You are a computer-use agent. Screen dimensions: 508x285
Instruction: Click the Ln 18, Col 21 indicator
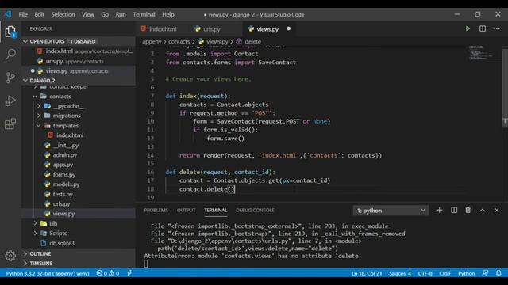pos(367,273)
